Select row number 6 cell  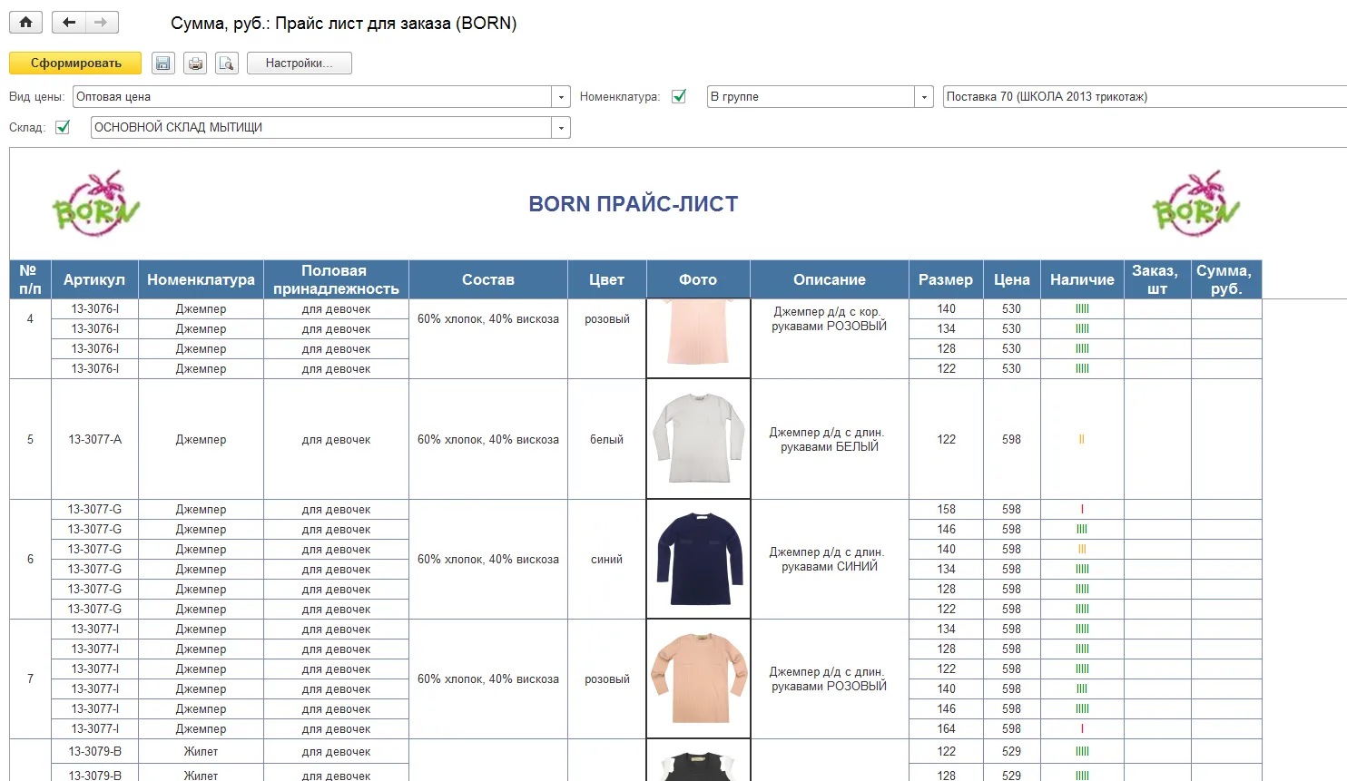pyautogui.click(x=30, y=559)
